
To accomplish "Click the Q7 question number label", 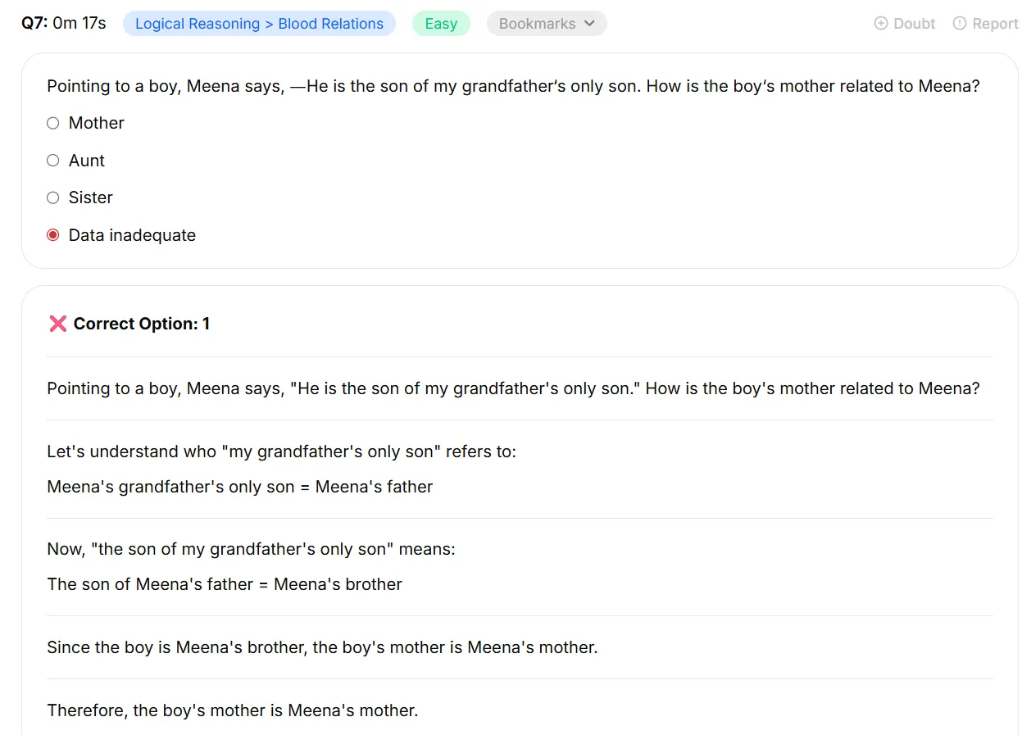I will coord(34,23).
